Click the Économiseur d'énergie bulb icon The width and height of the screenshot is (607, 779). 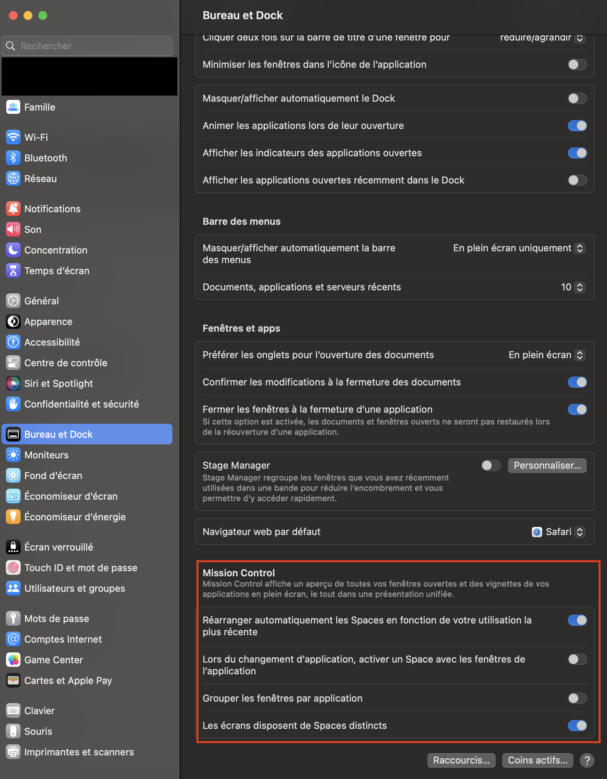(x=13, y=517)
